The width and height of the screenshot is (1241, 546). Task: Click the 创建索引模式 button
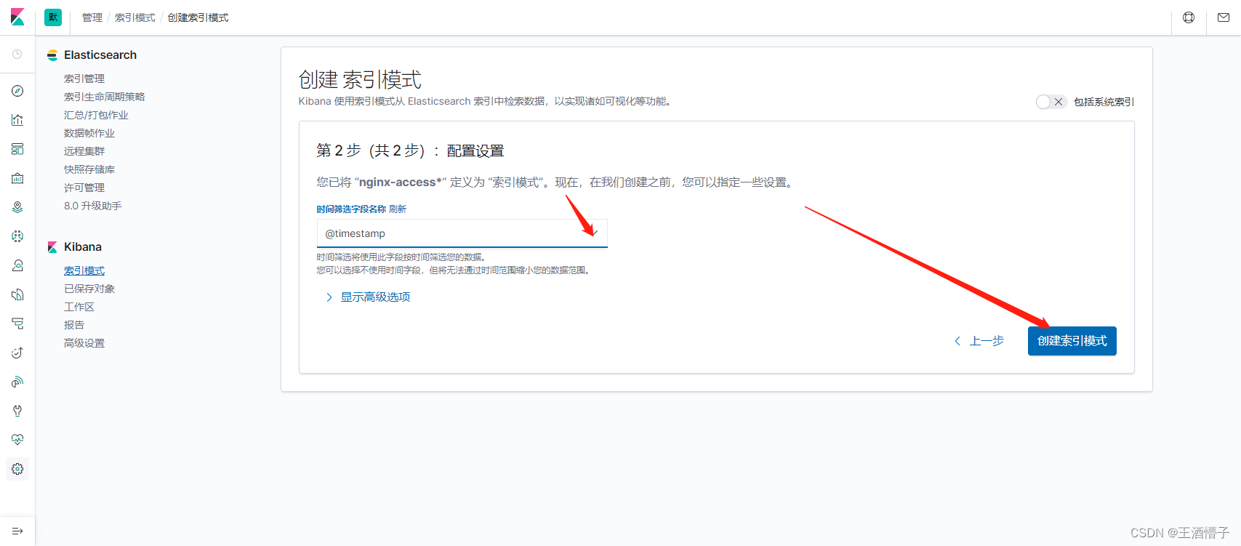(1072, 341)
